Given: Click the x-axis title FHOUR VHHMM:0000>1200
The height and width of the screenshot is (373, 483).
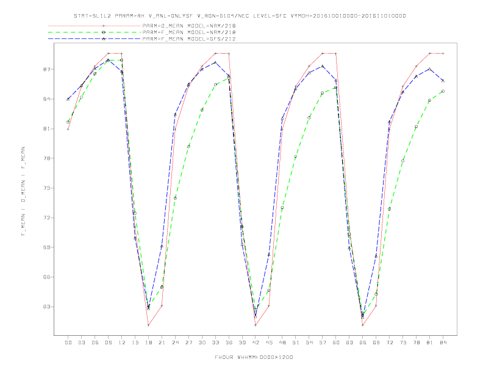Looking at the screenshot, I should (x=254, y=357).
